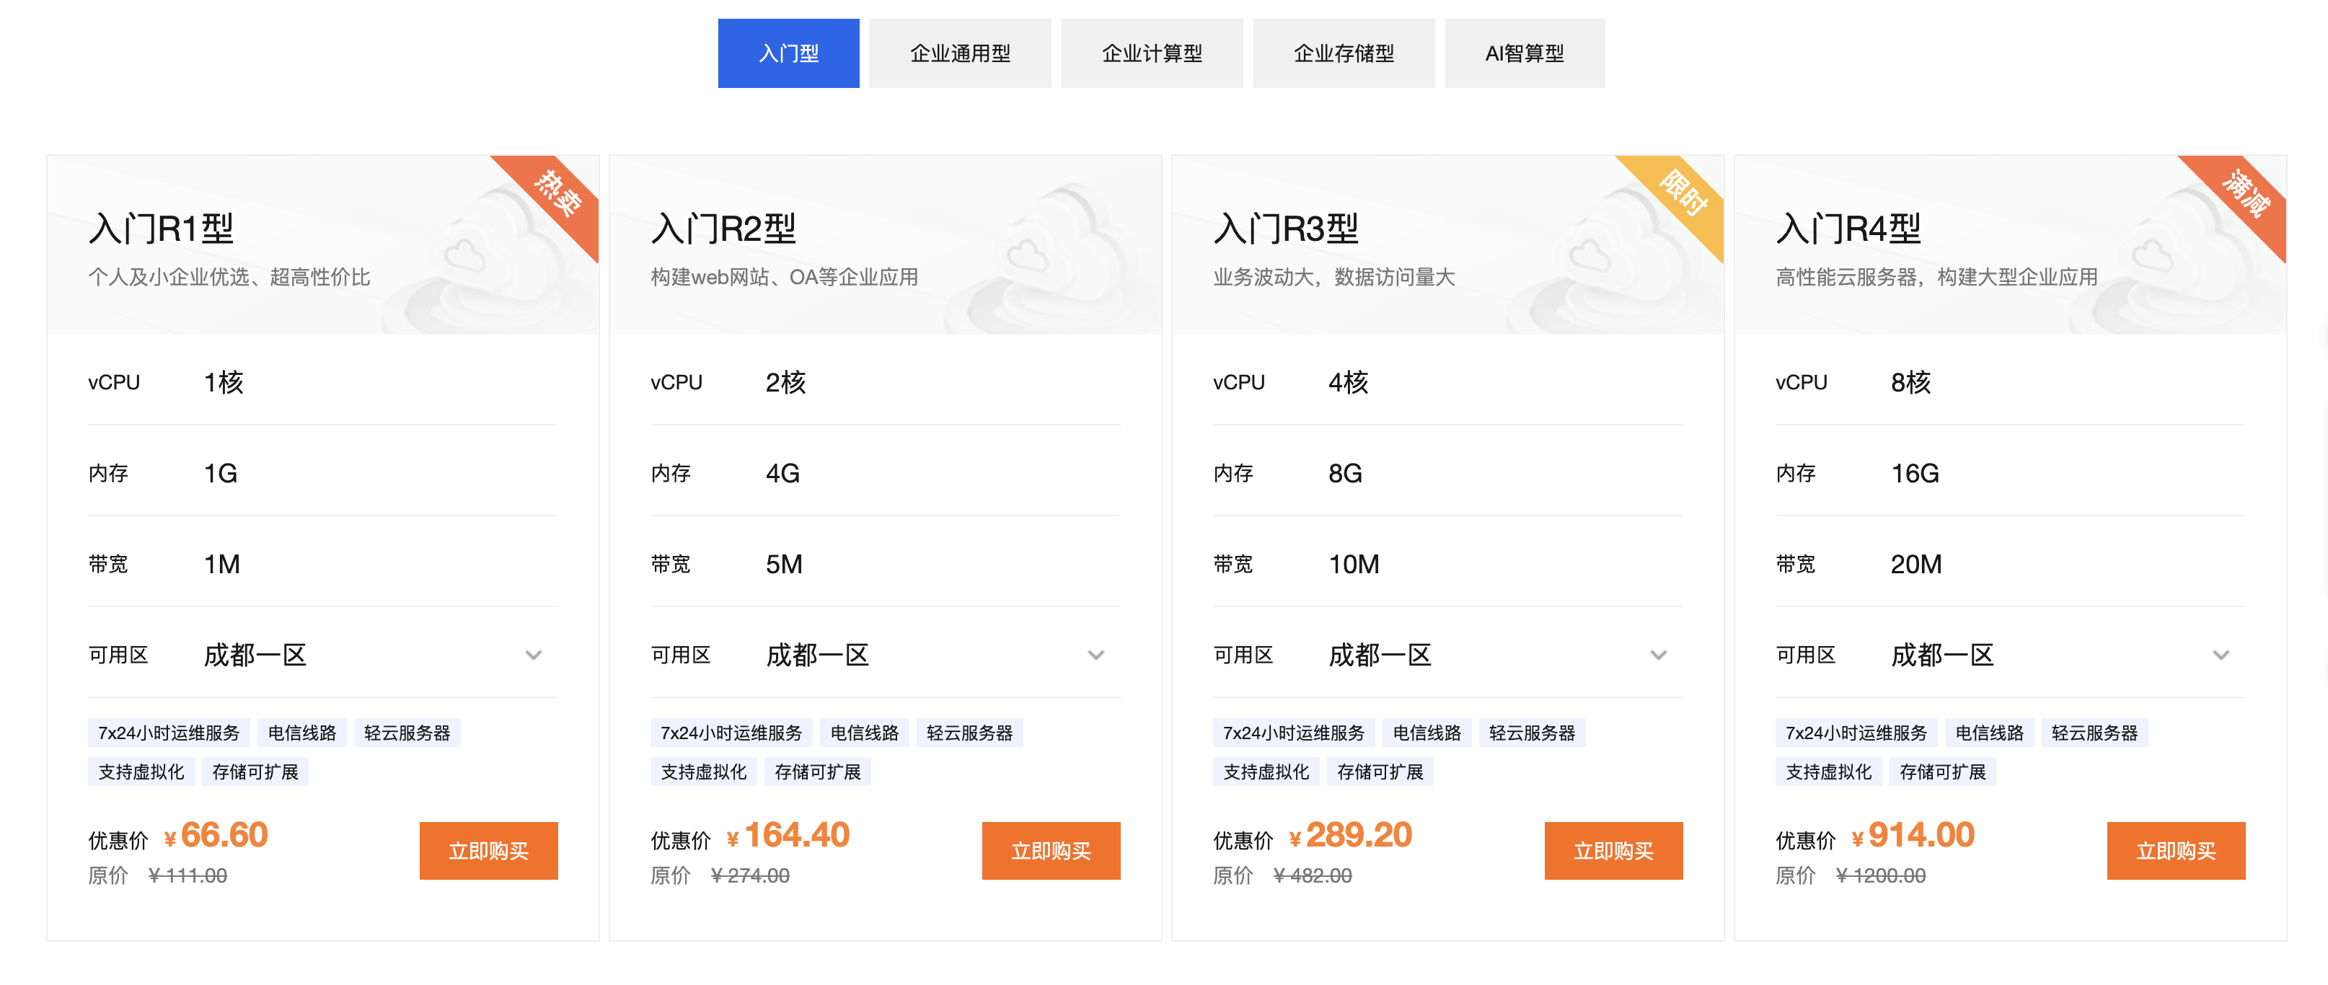The image size is (2328, 985).
Task: Click 存储可扩展 tag on R2 card
Action: pos(817,772)
